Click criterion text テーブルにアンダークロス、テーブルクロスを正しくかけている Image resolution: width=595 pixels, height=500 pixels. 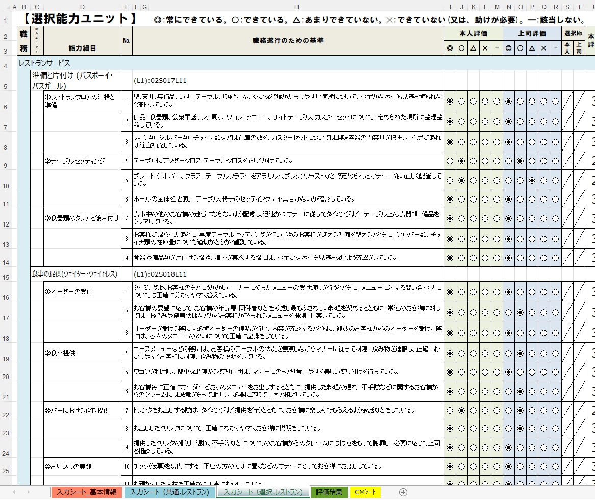click(213, 161)
